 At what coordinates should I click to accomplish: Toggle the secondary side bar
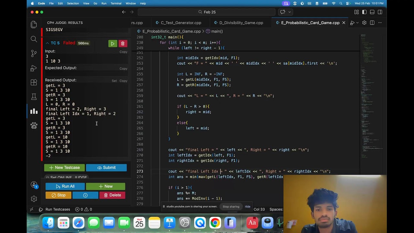click(x=380, y=12)
